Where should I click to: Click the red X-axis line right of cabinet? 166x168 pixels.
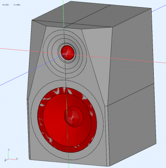point(159,62)
